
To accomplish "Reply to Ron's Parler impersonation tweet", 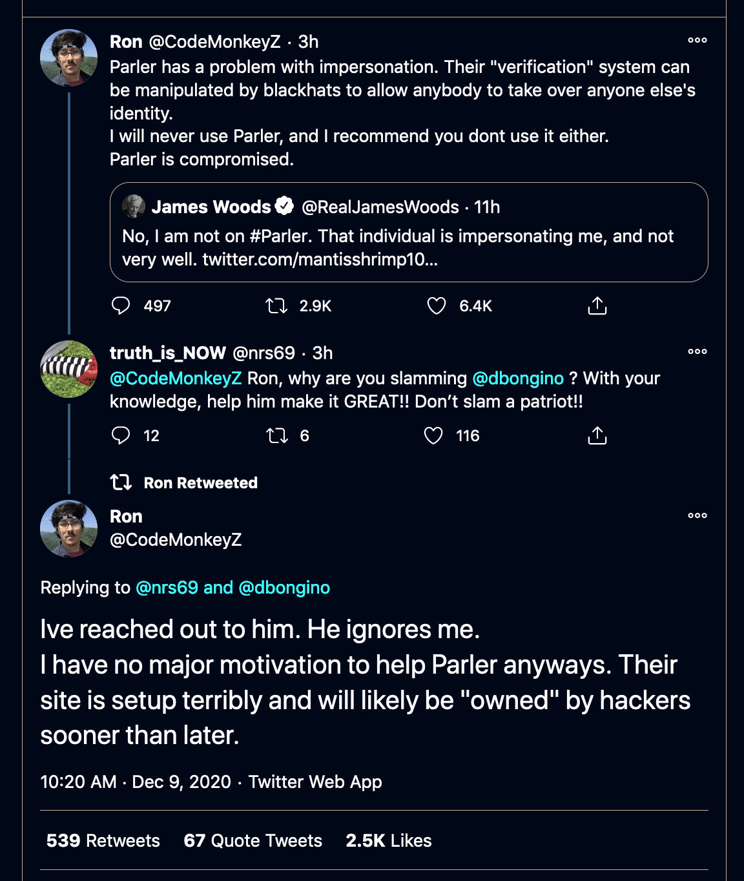I will tap(121, 306).
